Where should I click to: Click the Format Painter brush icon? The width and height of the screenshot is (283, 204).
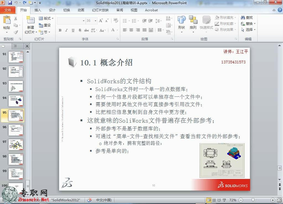16,32
